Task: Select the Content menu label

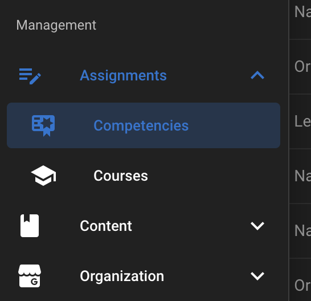Action: pyautogui.click(x=106, y=226)
